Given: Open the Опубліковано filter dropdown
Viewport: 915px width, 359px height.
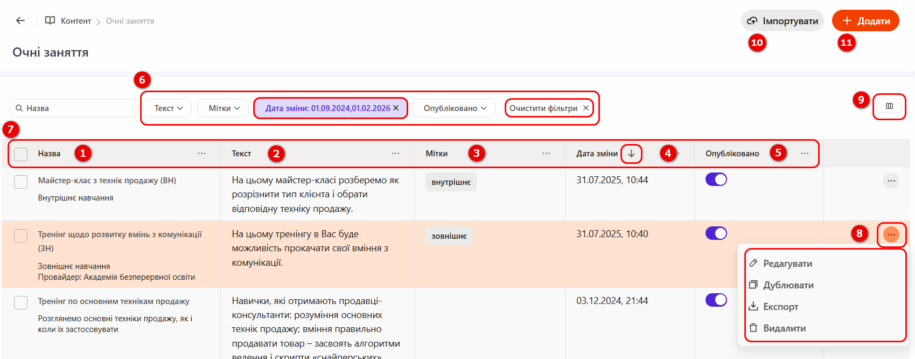Looking at the screenshot, I should point(454,108).
